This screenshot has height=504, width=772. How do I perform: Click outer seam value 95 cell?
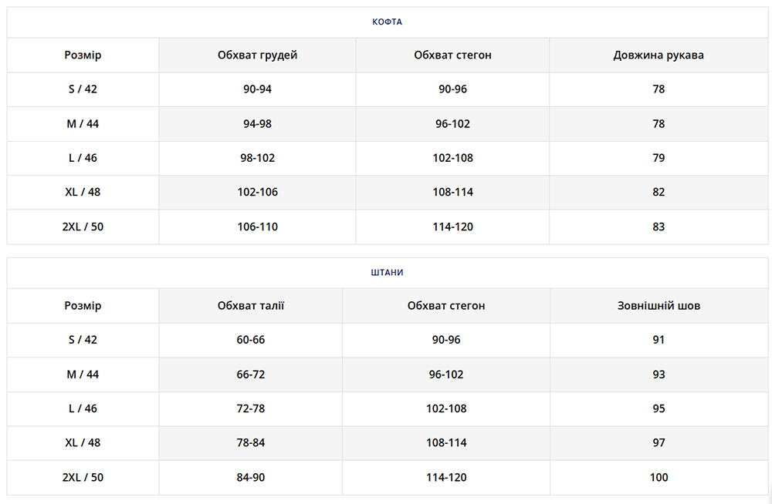point(659,408)
